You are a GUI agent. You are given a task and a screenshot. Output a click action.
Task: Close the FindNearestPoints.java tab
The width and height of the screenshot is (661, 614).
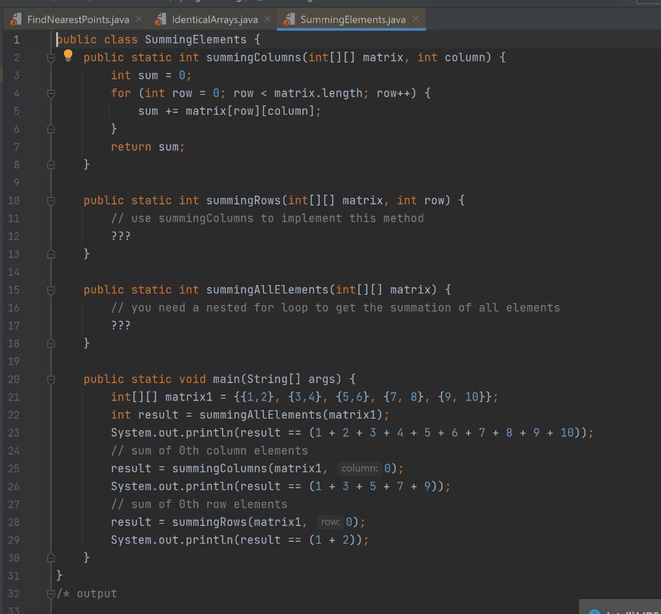139,19
